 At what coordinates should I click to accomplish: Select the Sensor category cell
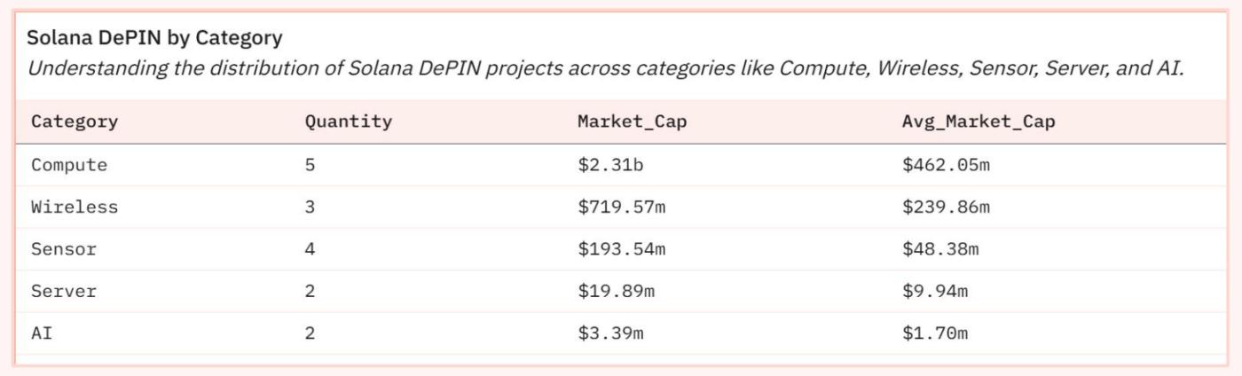tap(64, 249)
